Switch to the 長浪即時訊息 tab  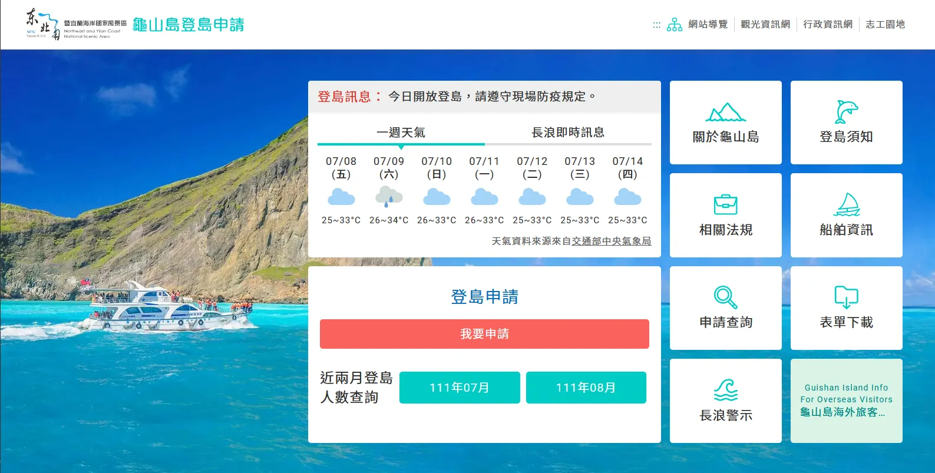pyautogui.click(x=568, y=133)
